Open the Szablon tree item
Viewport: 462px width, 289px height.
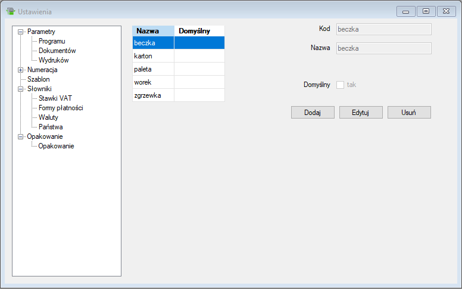point(38,79)
